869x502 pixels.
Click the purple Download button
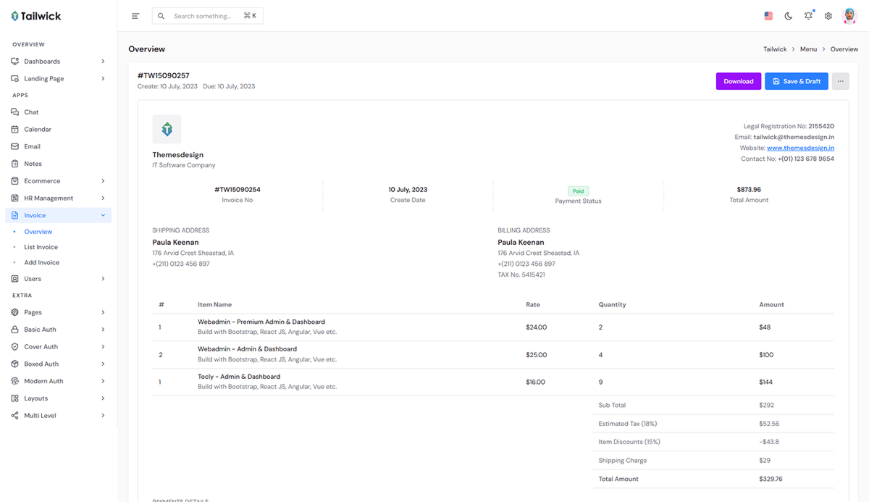pyautogui.click(x=738, y=81)
